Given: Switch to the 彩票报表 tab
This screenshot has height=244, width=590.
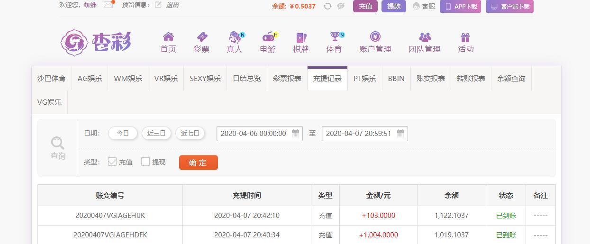Looking at the screenshot, I should coord(287,78).
